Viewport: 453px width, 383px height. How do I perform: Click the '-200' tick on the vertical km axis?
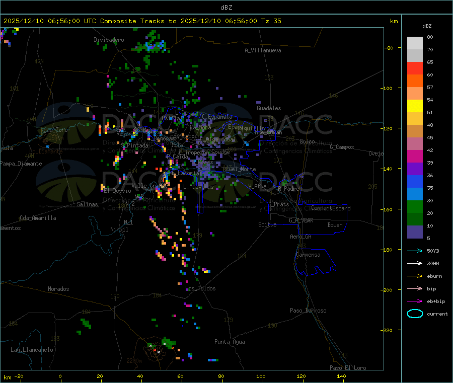(x=388, y=290)
